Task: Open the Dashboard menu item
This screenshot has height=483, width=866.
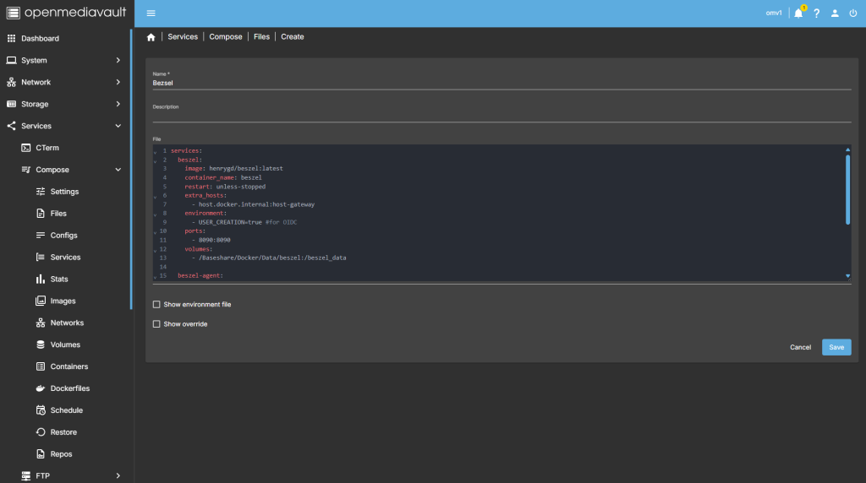Action: 40,39
